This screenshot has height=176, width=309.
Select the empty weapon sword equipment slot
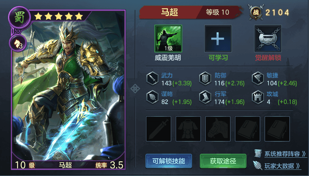(159, 129)
